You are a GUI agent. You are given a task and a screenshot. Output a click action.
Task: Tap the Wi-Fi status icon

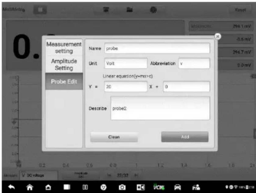click(x=236, y=187)
